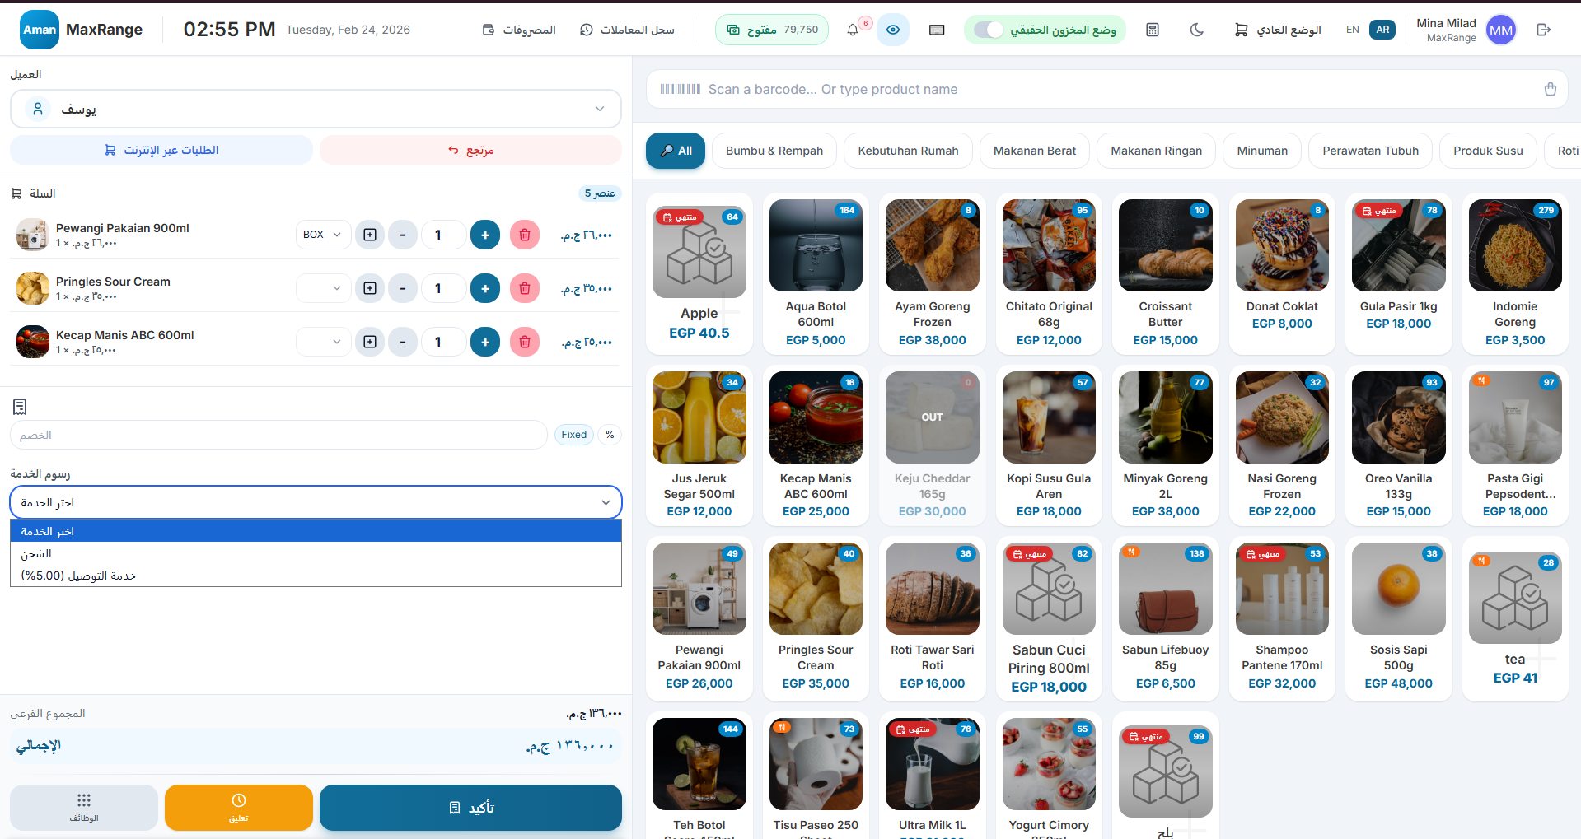The width and height of the screenshot is (1581, 839).
Task: Open the customer يوسف dropdown
Action: [x=316, y=109]
